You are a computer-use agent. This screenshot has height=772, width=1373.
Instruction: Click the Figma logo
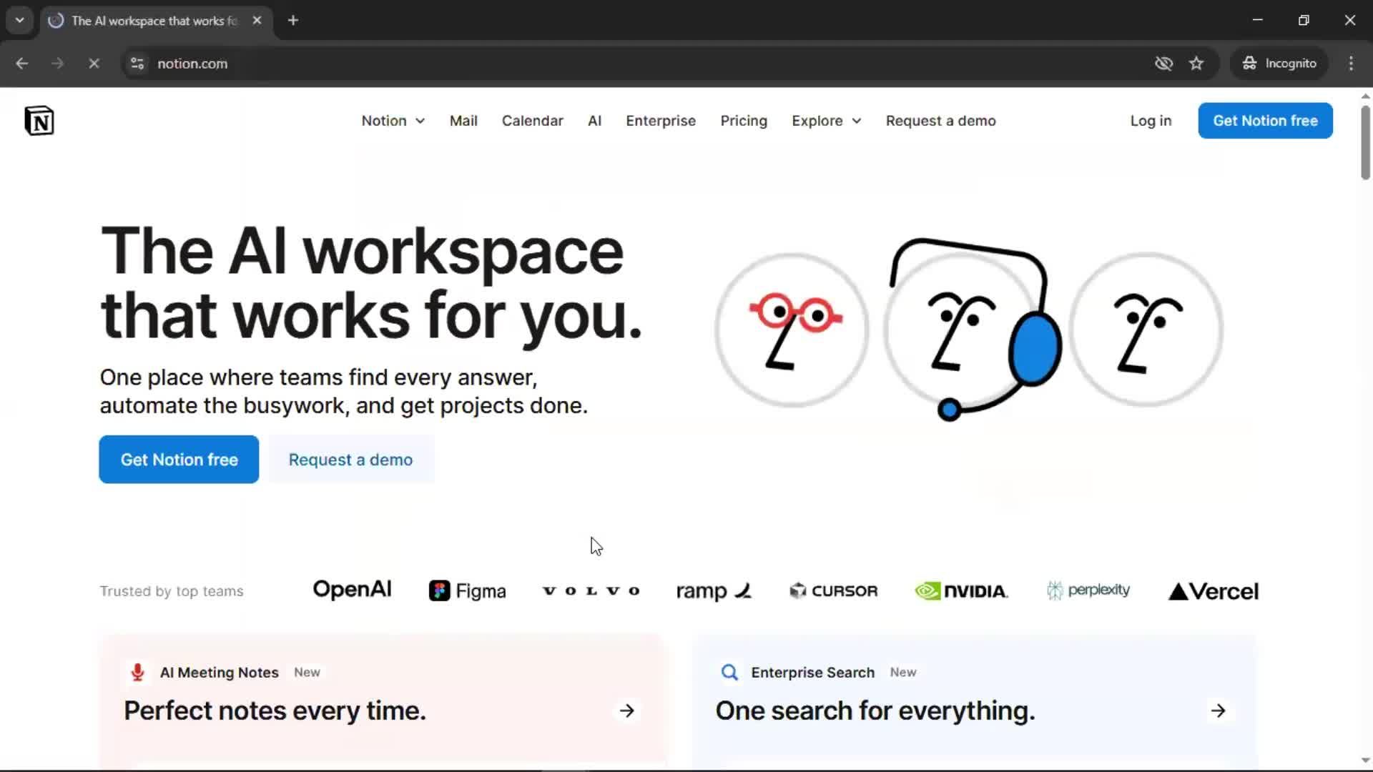click(x=468, y=591)
